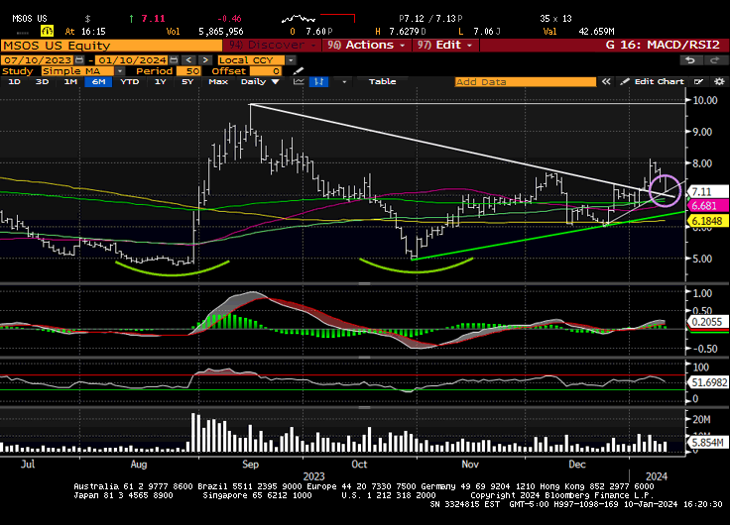
Task: Click the Offset field showing 0
Action: [266, 70]
